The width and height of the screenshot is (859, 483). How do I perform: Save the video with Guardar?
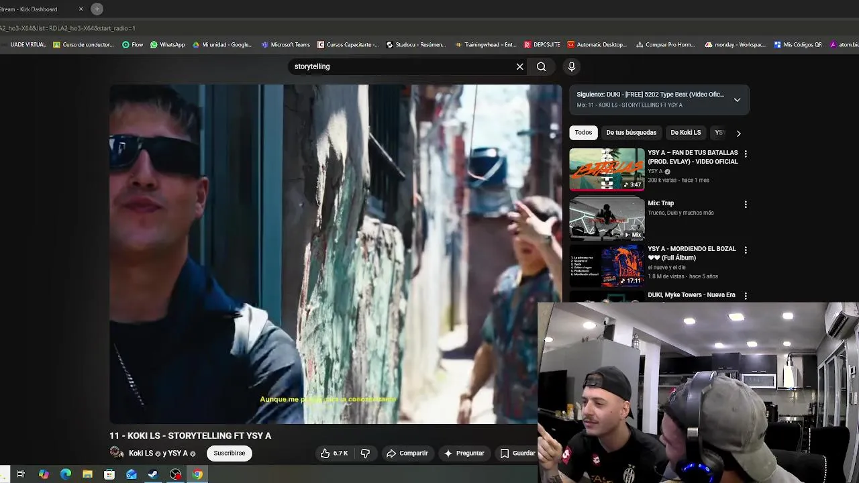coord(517,453)
